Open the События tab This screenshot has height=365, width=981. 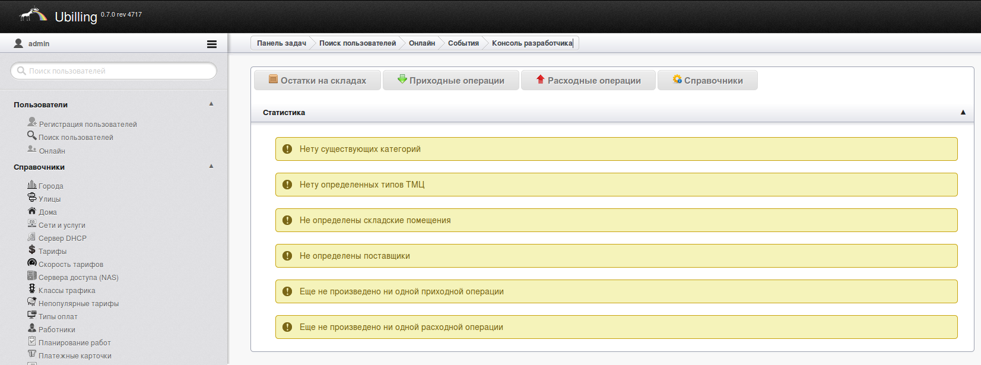(463, 43)
